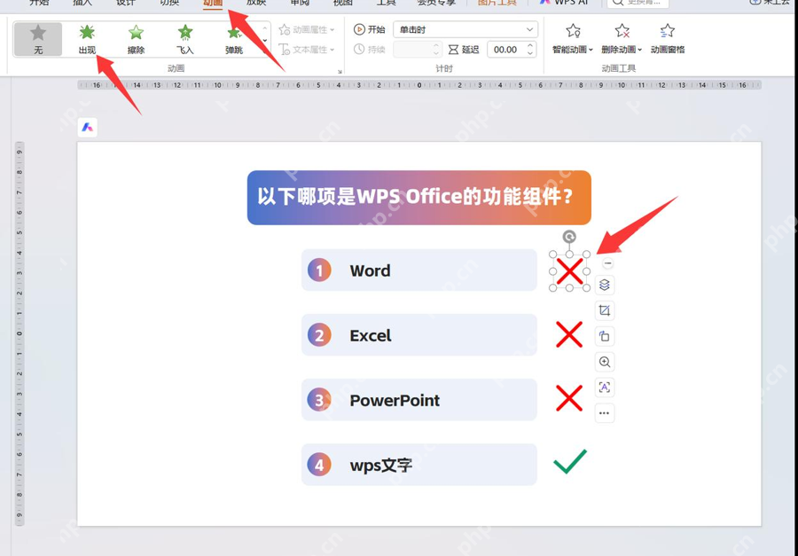Click the vertical ruler left of the slide
The height and width of the screenshot is (556, 798).
click(20, 333)
